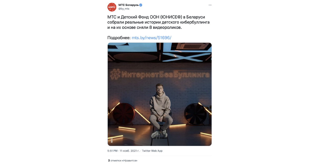Click the 5:51 PM timestamp

112,151
